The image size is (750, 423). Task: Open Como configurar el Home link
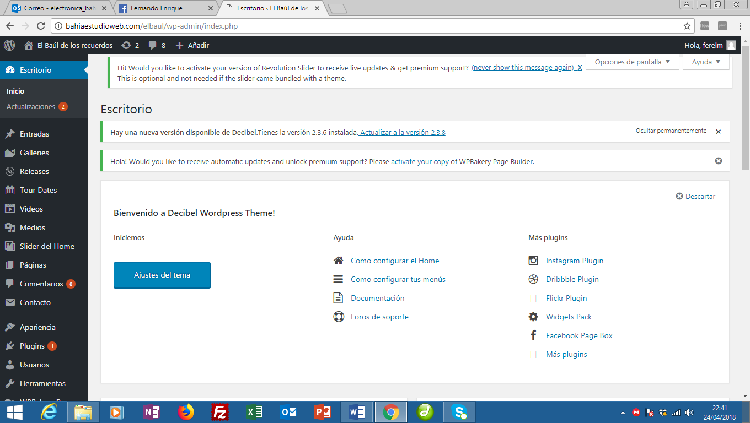395,261
